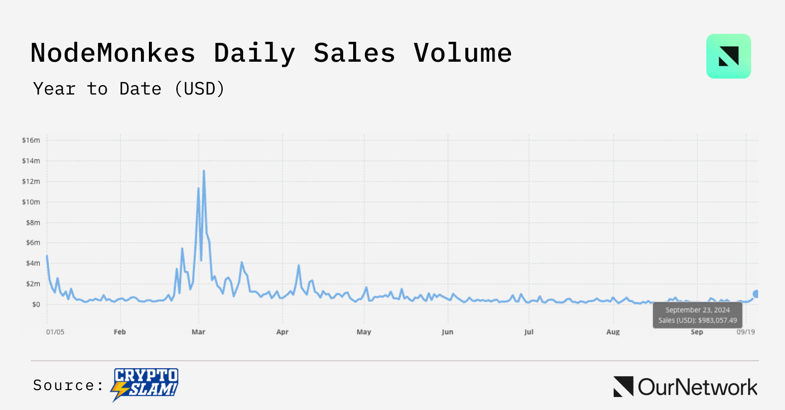This screenshot has height=410, width=785.
Task: Select the Aug label on time axis
Action: click(613, 332)
